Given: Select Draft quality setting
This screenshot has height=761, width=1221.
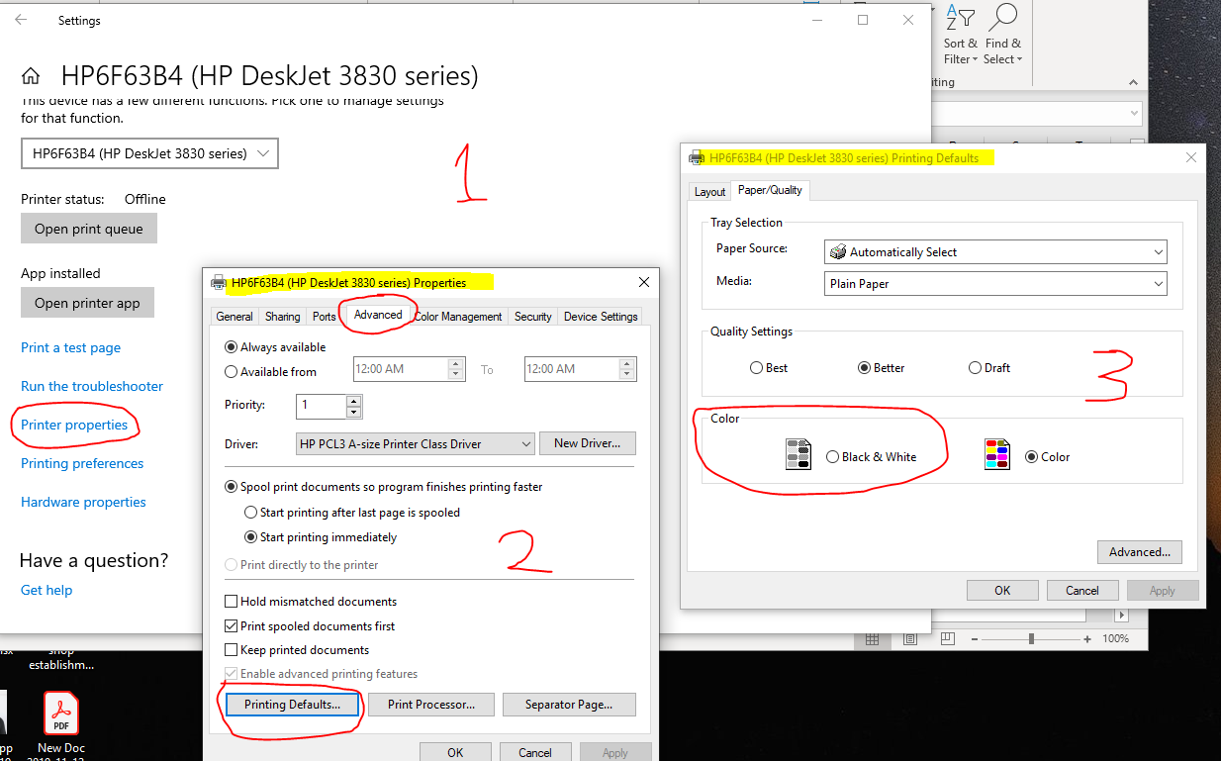Looking at the screenshot, I should coord(975,368).
